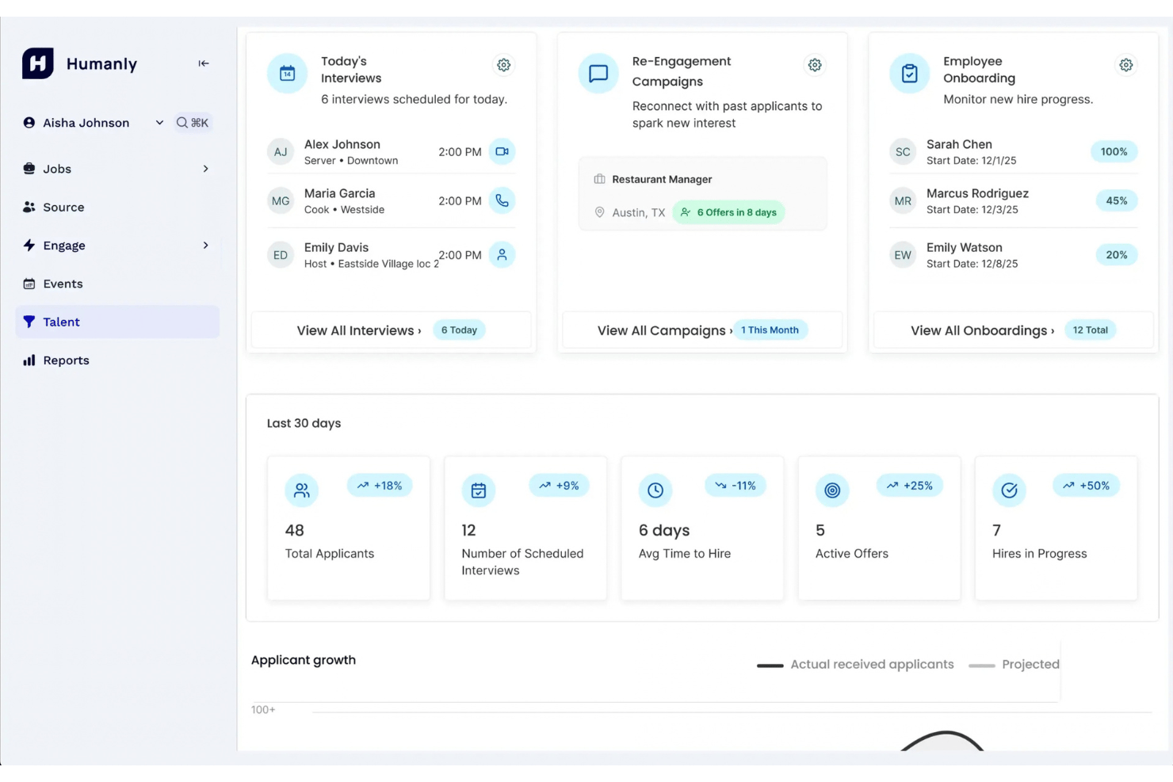The image size is (1173, 782).
Task: Click the 6 Today badge
Action: point(459,330)
